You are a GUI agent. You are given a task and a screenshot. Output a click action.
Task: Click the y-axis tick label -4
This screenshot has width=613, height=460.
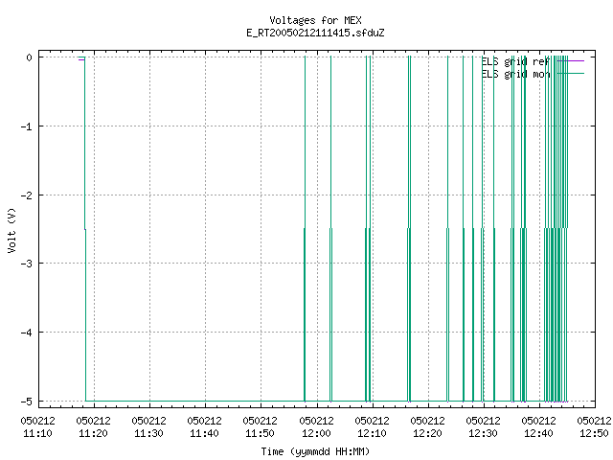(x=27, y=333)
